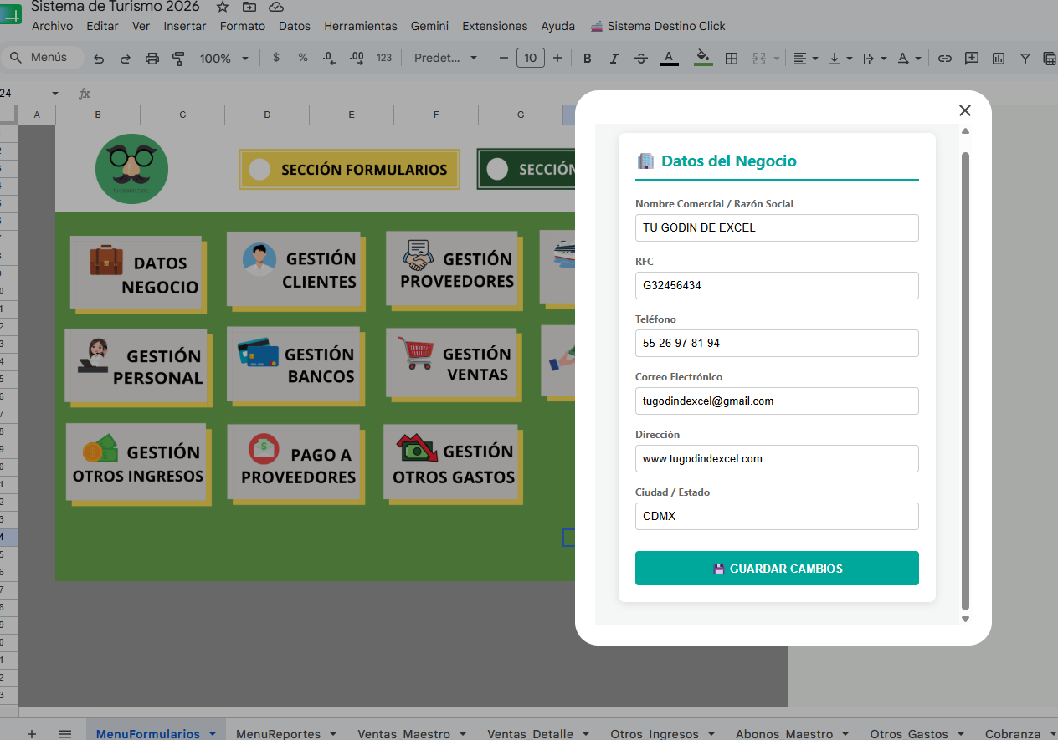Open Sistema Destino Click menu
Viewport: 1058px width, 740px height.
(658, 26)
